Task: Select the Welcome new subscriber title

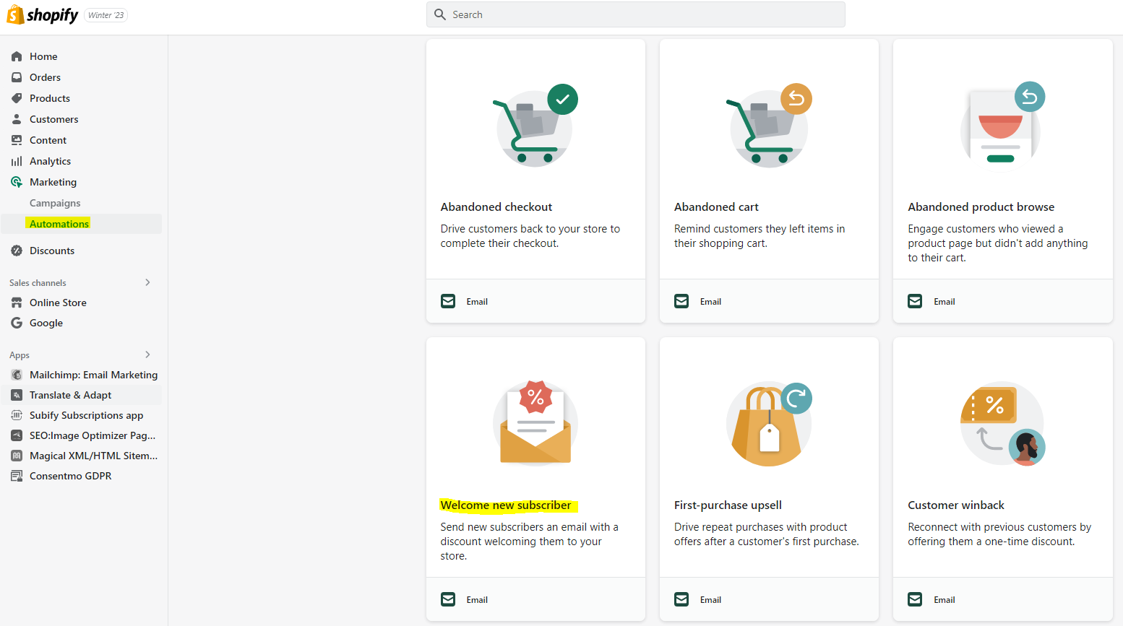Action: tap(506, 505)
